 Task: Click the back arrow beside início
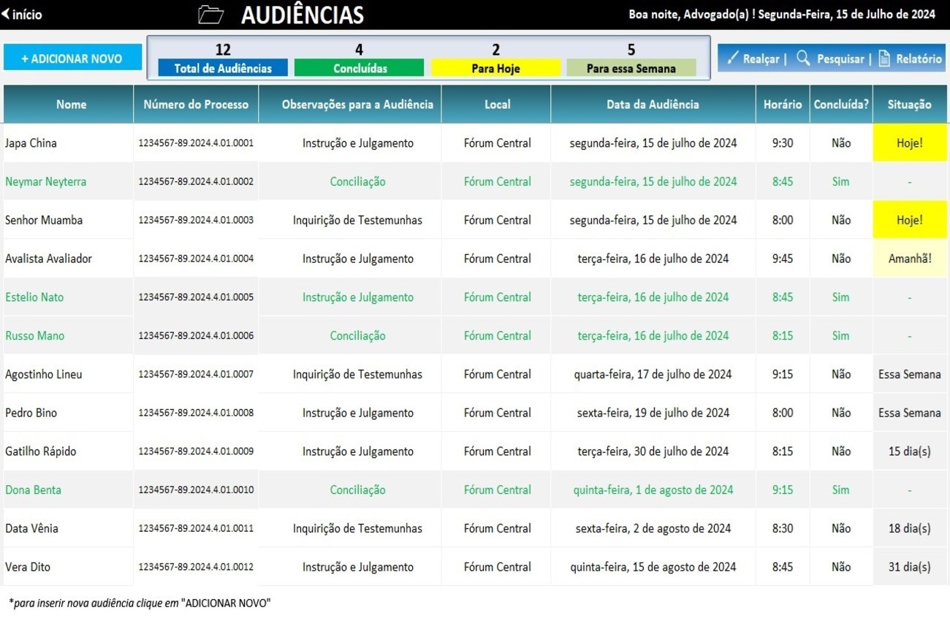[6, 15]
